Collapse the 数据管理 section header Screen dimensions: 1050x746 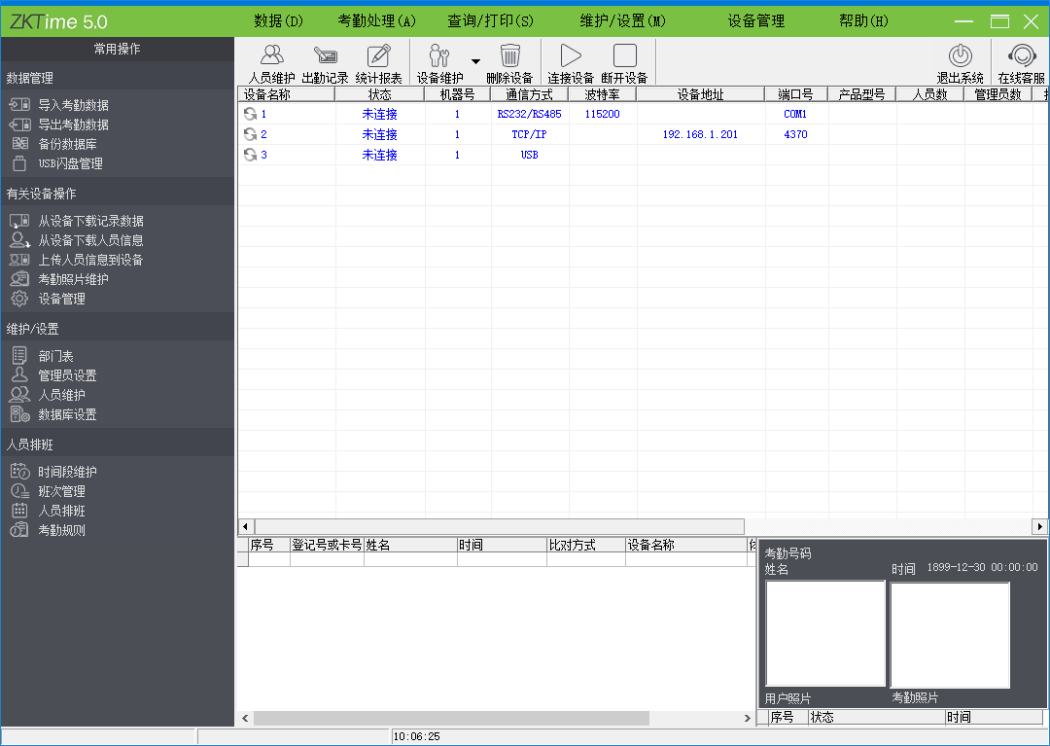click(118, 78)
